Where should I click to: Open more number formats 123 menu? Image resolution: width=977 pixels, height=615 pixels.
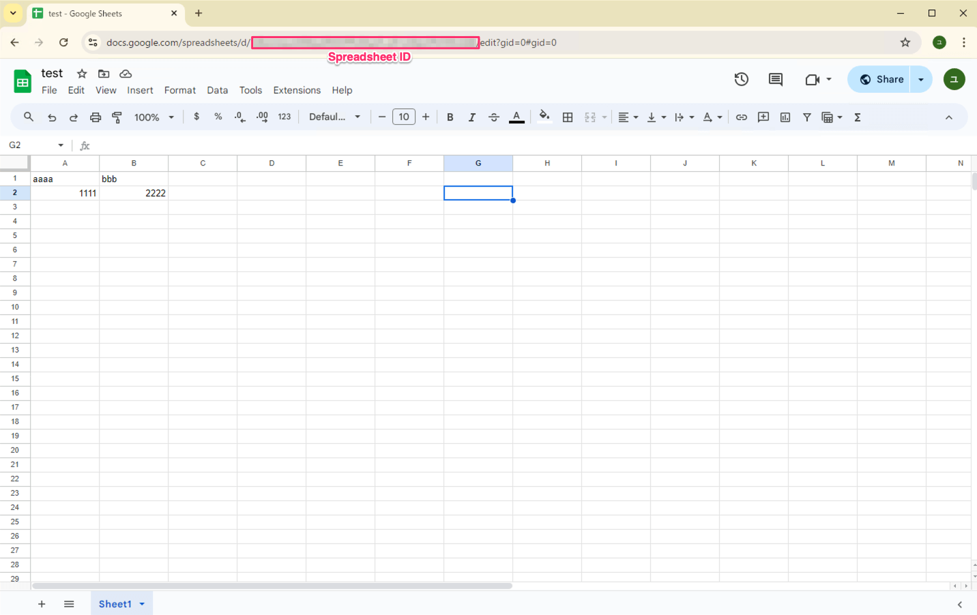click(x=285, y=117)
